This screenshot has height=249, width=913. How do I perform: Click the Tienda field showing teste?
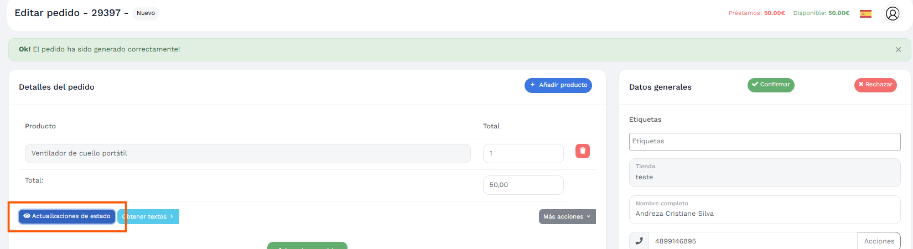click(x=765, y=173)
